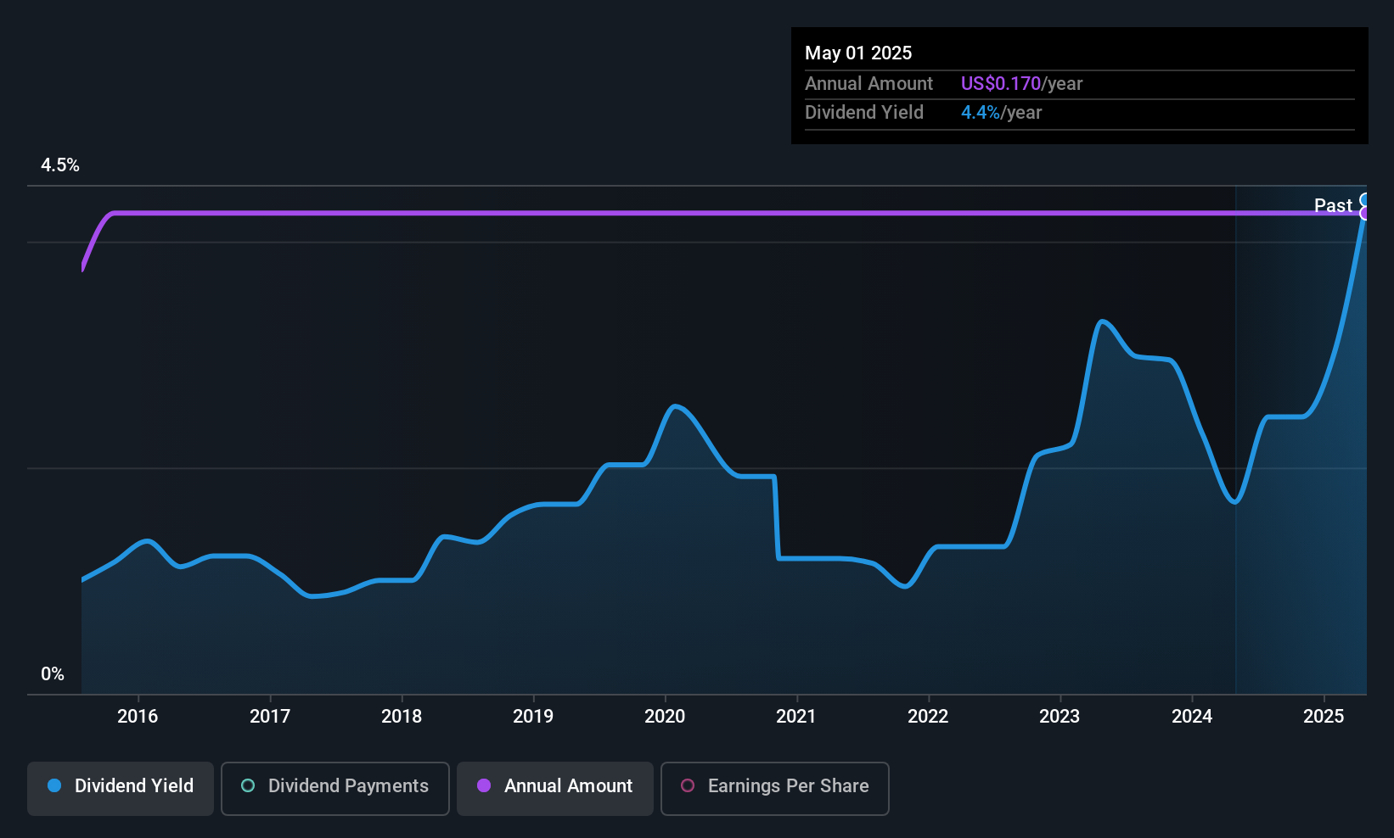Viewport: 1394px width, 838px height.
Task: Click the 0% y-axis label
Action: pos(53,674)
